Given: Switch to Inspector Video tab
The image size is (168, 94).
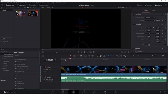Looking at the screenshot, I should [146, 11].
